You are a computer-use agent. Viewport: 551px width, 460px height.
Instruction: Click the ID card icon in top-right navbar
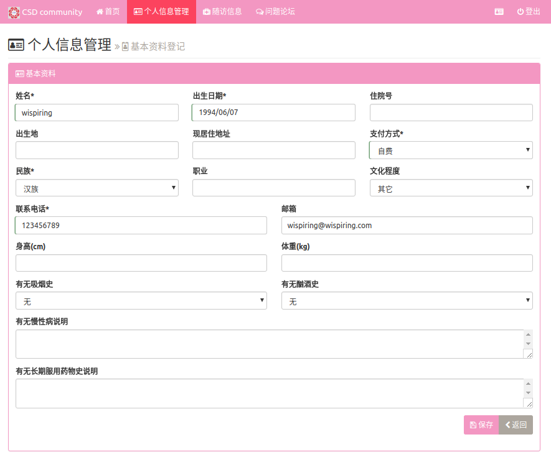point(499,12)
